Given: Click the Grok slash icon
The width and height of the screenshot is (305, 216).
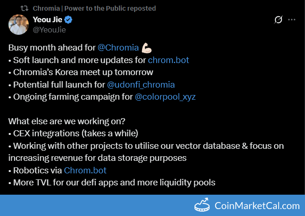Looking at the screenshot, I should [278, 20].
